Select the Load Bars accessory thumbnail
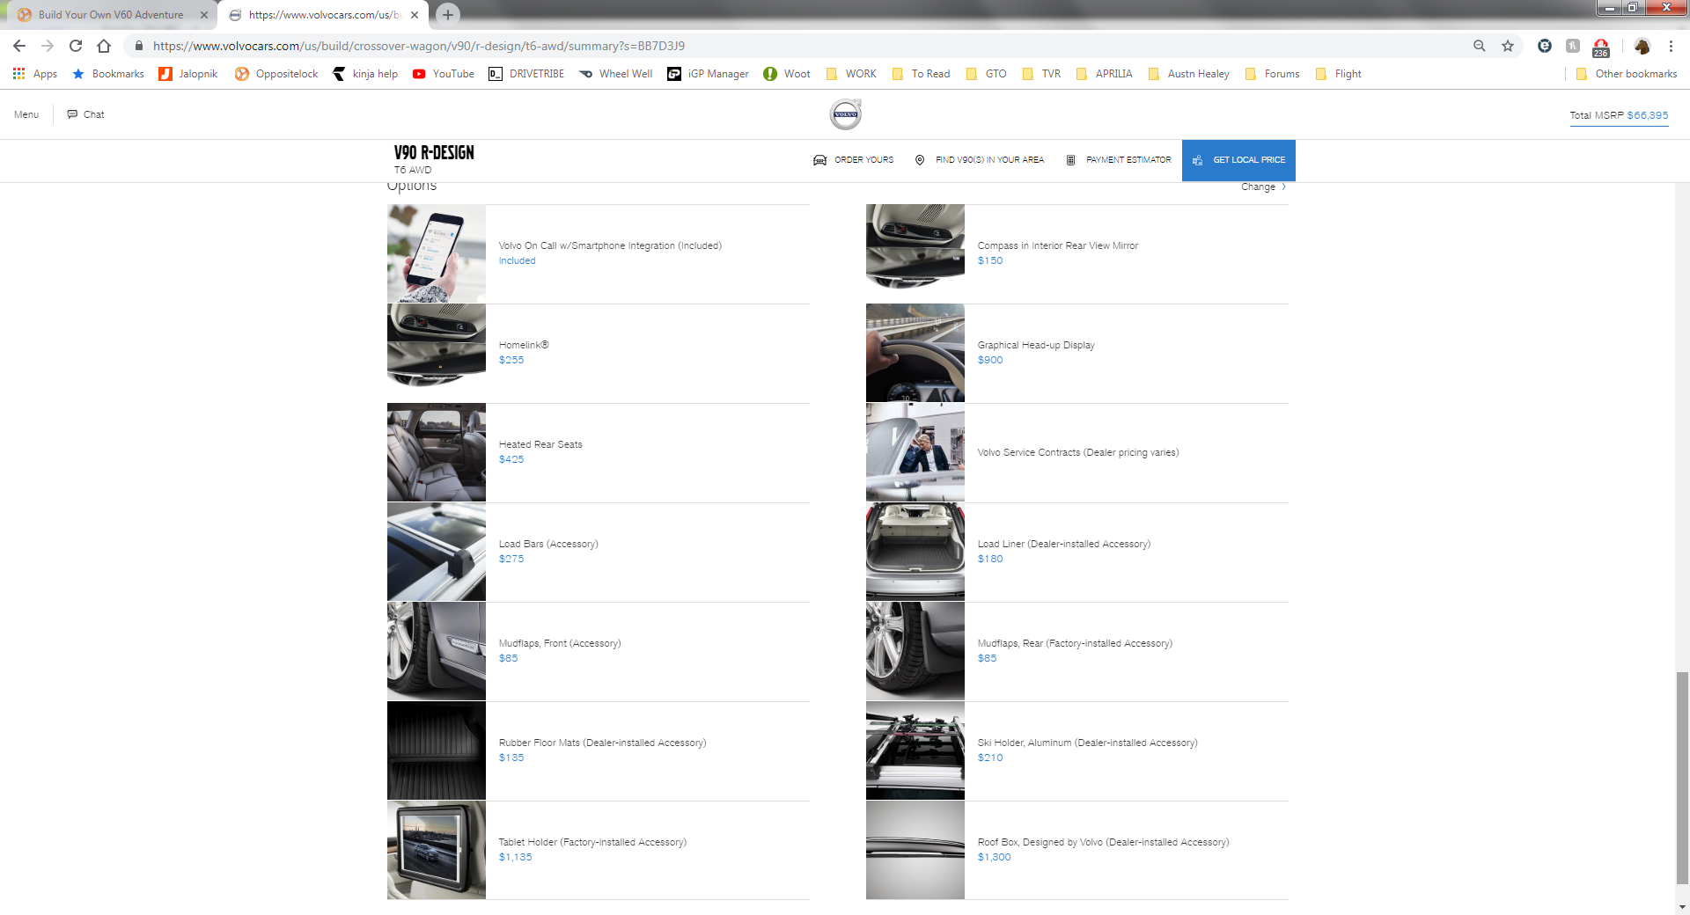Screen dimensions: 1690x915 pyautogui.click(x=437, y=552)
